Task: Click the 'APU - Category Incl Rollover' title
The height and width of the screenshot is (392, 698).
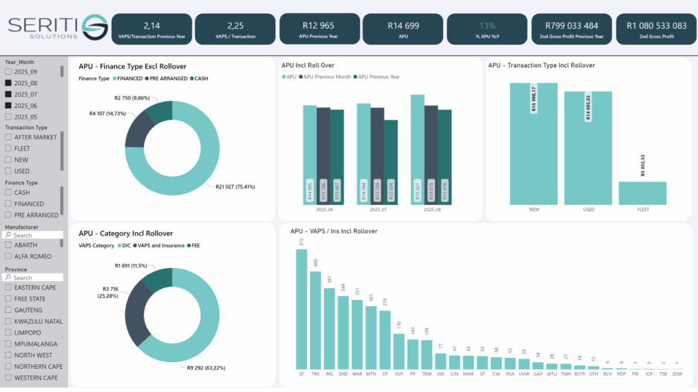Action: (125, 233)
